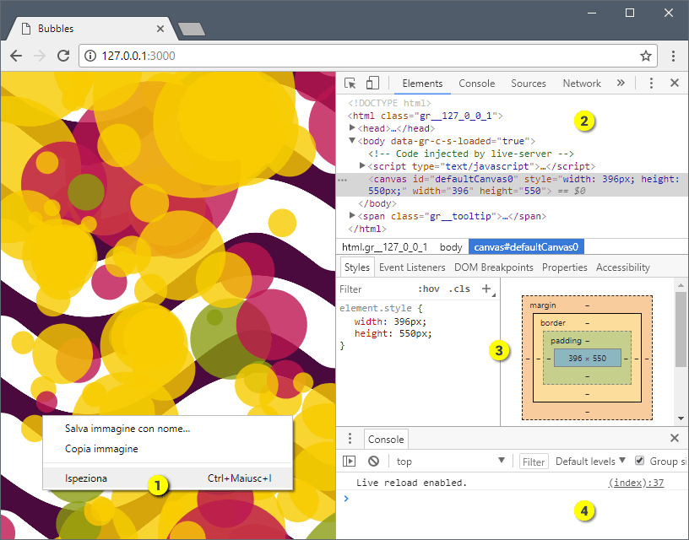
Task: Toggle the device toolbar icon
Action: [372, 83]
